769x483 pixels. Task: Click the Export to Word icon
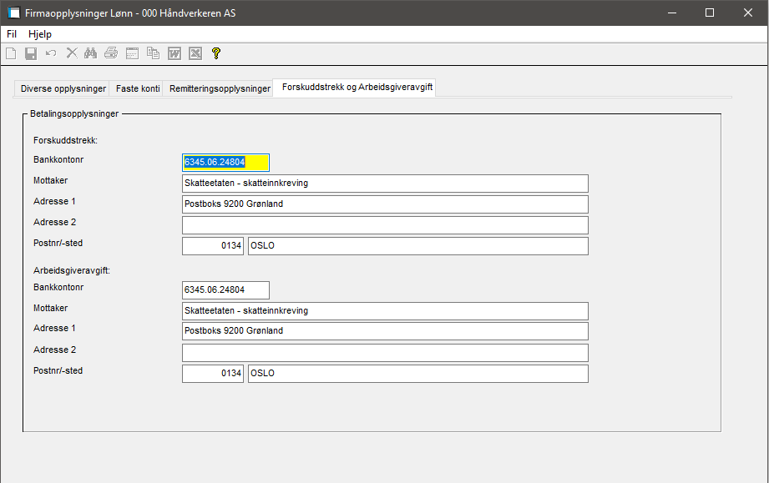coord(175,53)
